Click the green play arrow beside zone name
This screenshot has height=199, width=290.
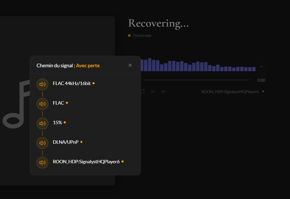pos(263,92)
